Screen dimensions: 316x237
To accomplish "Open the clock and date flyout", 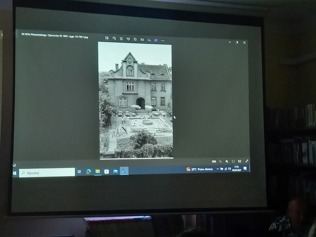I will coord(236,168).
